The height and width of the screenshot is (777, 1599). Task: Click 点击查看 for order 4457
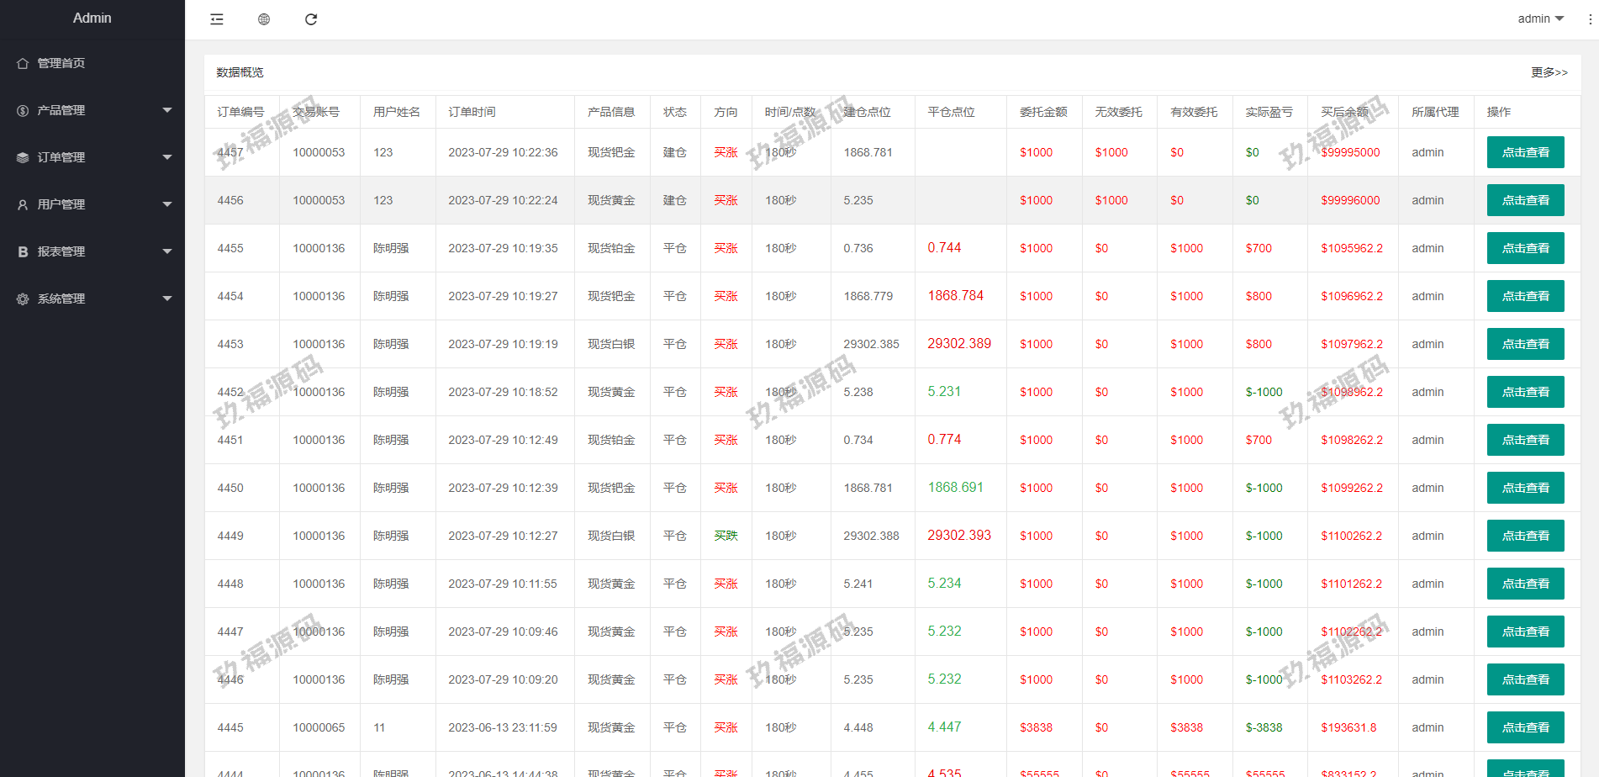pyautogui.click(x=1525, y=152)
